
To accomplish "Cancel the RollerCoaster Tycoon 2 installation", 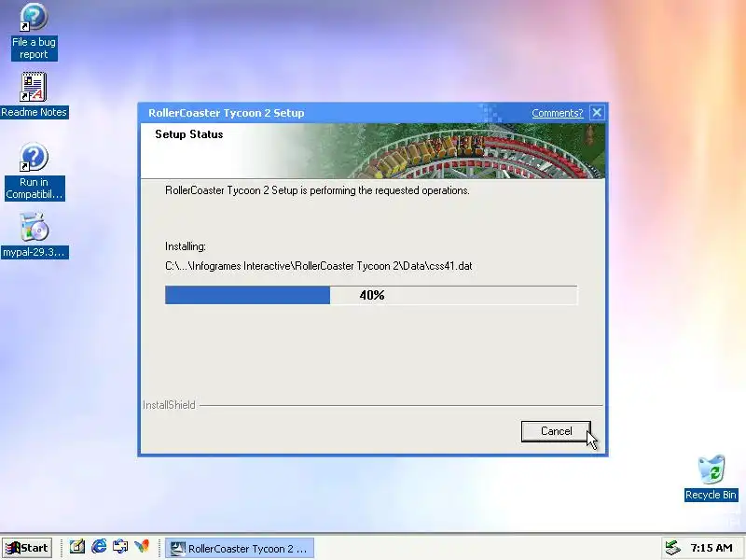I will (x=556, y=431).
